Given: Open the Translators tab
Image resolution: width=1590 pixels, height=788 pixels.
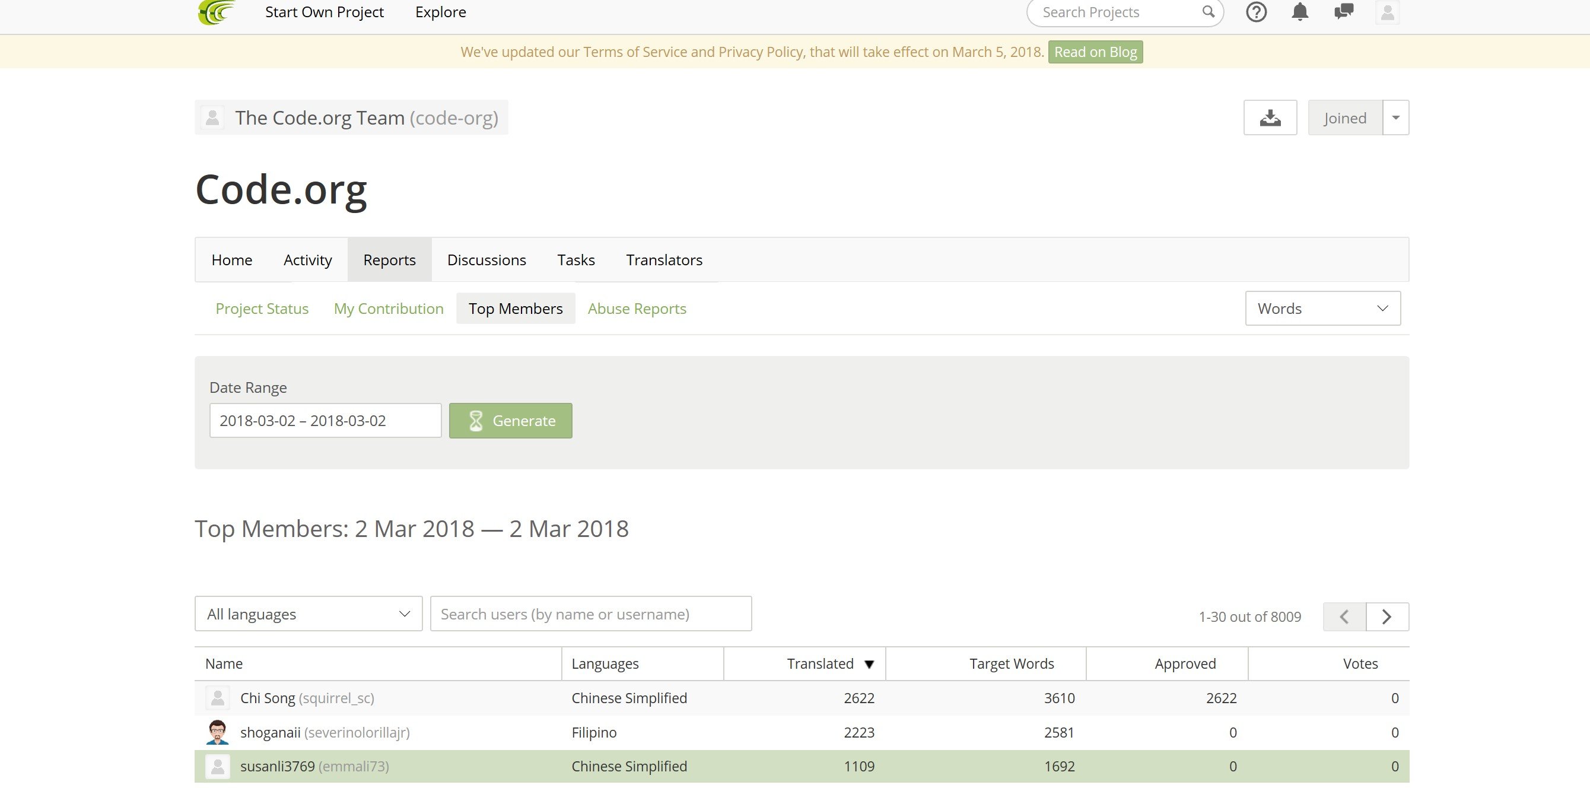Looking at the screenshot, I should 664,260.
